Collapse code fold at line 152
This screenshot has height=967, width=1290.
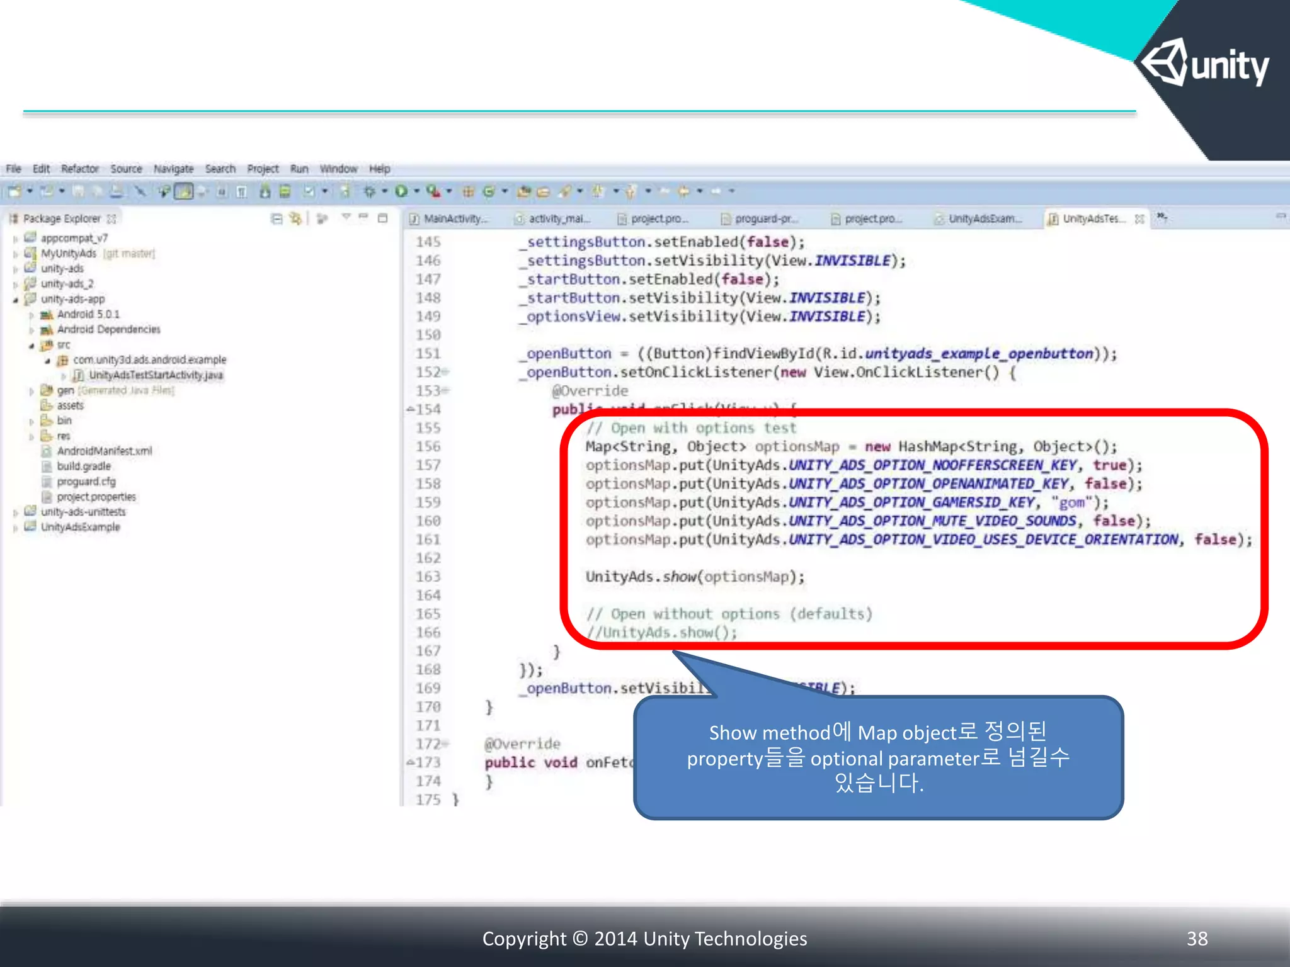445,372
